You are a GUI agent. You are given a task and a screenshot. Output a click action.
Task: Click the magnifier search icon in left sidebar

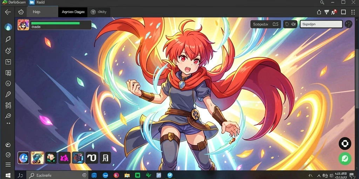point(8,116)
